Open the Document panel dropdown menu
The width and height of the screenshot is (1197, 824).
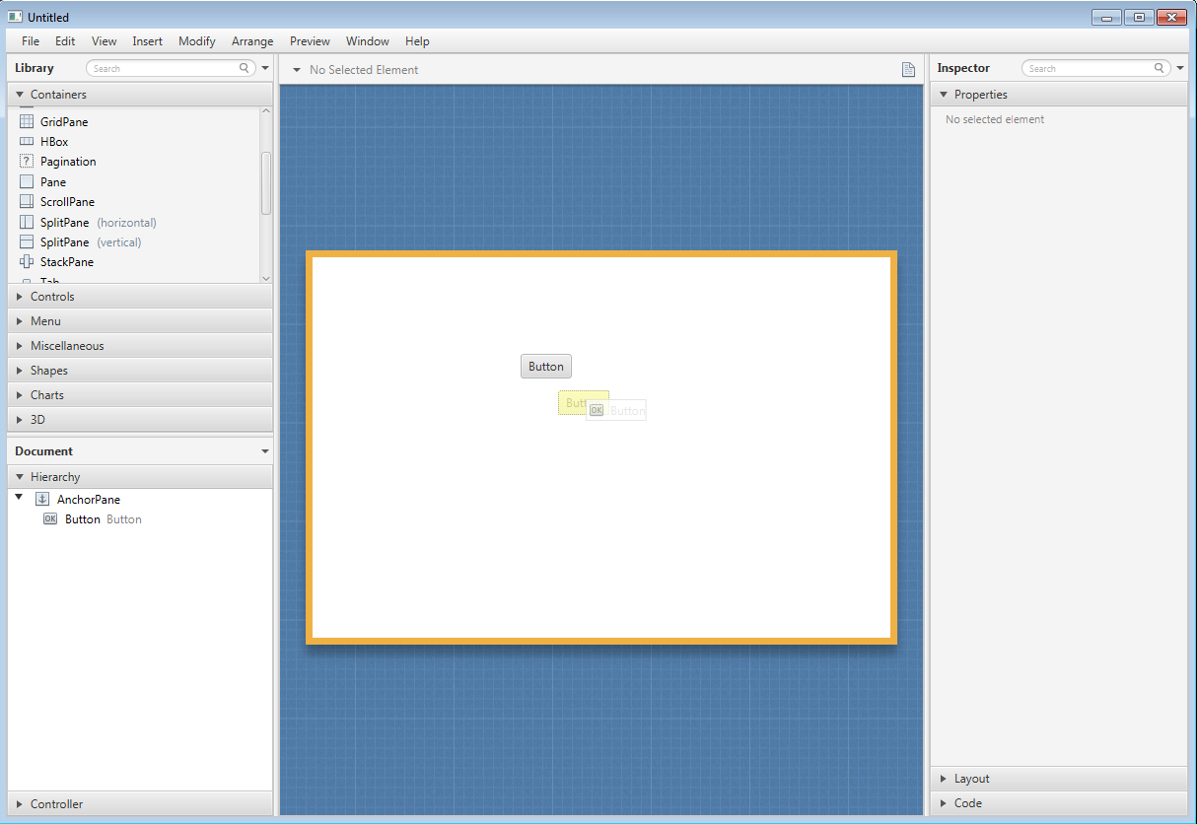264,451
